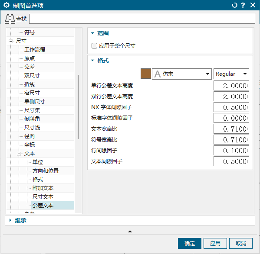Image resolution: width=260 pixels, height=254 pixels.
Task: Select 单位 under 文本
Action: [x=38, y=162]
